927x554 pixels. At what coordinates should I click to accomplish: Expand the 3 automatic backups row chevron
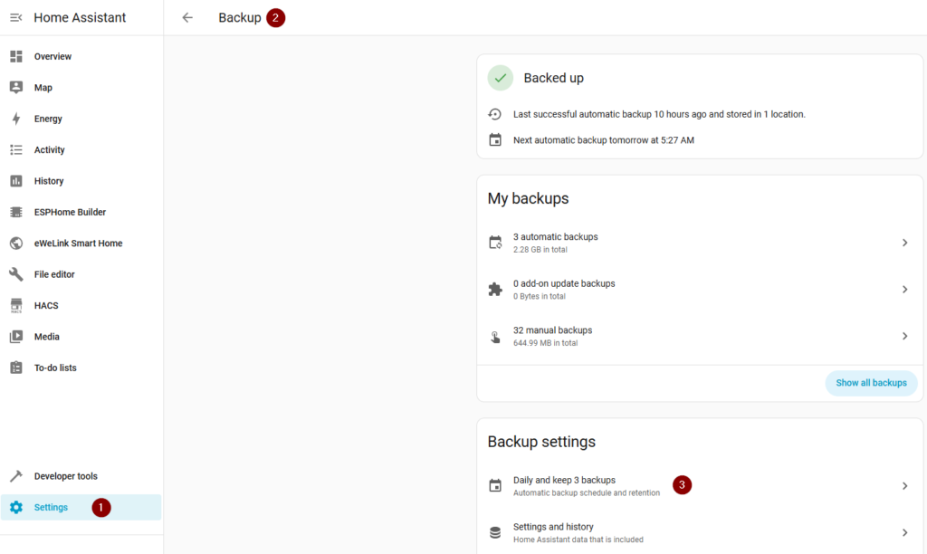pyautogui.click(x=904, y=243)
